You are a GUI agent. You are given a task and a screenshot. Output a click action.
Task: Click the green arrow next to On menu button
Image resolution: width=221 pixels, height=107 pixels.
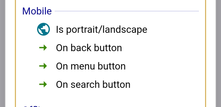coord(43,66)
